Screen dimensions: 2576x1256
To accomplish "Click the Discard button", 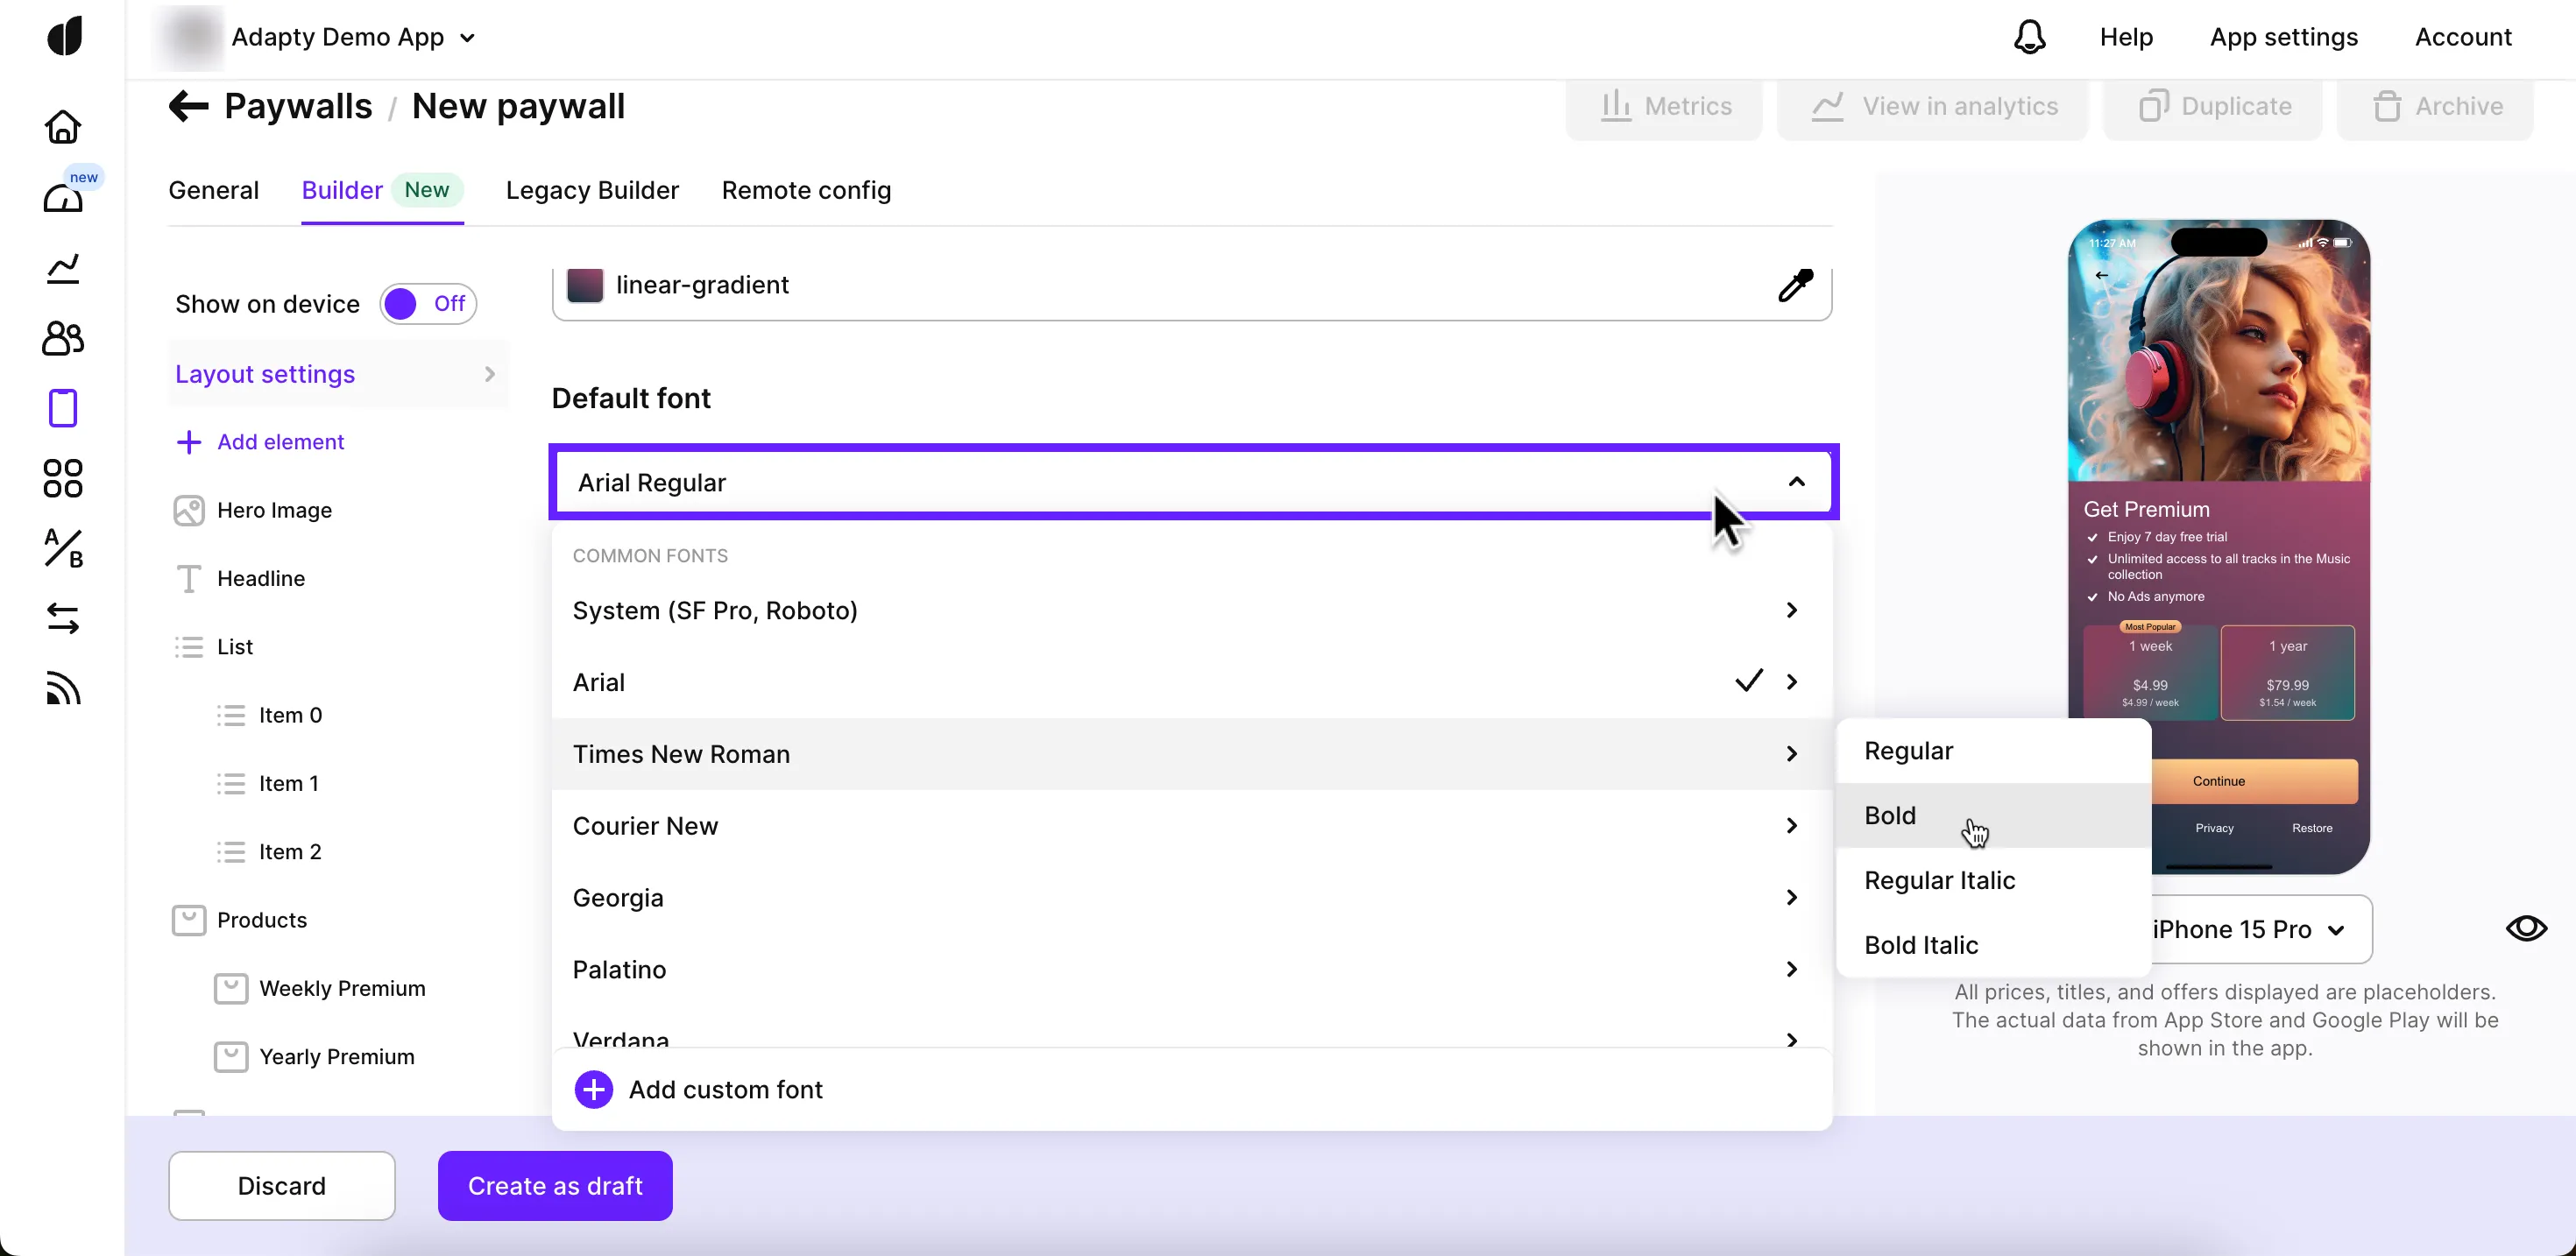I will tap(281, 1185).
